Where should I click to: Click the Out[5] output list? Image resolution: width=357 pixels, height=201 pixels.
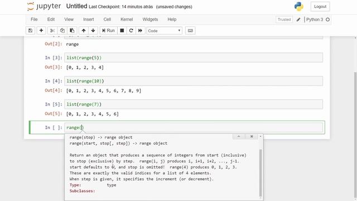[93, 114]
